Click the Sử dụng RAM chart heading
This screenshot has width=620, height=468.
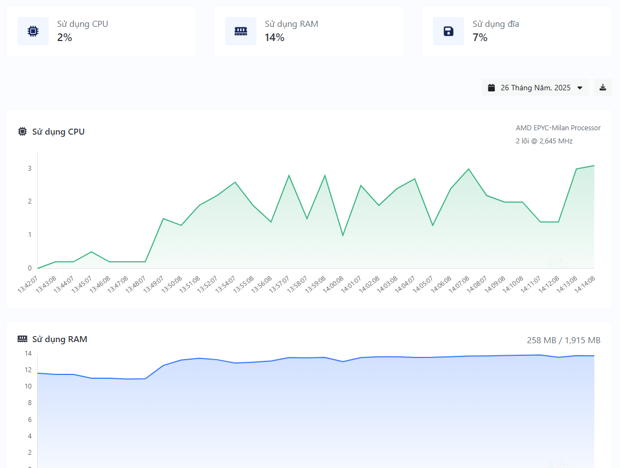pos(60,339)
